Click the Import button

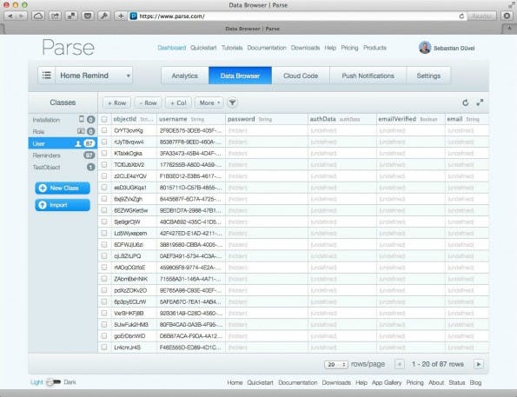point(63,205)
